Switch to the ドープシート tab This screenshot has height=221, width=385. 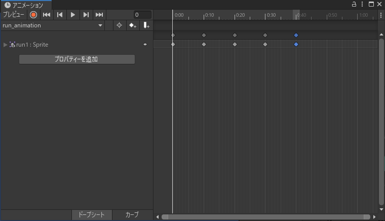pos(92,215)
